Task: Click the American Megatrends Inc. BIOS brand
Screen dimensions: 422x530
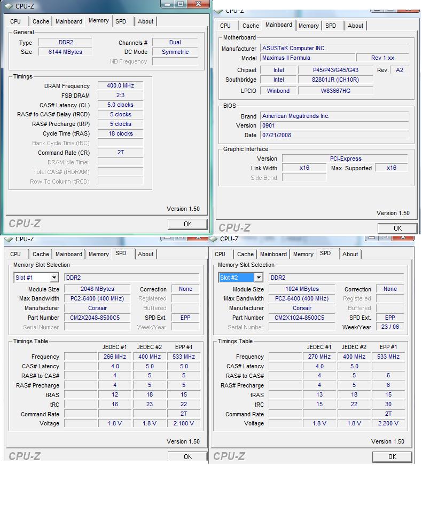Action: point(334,116)
